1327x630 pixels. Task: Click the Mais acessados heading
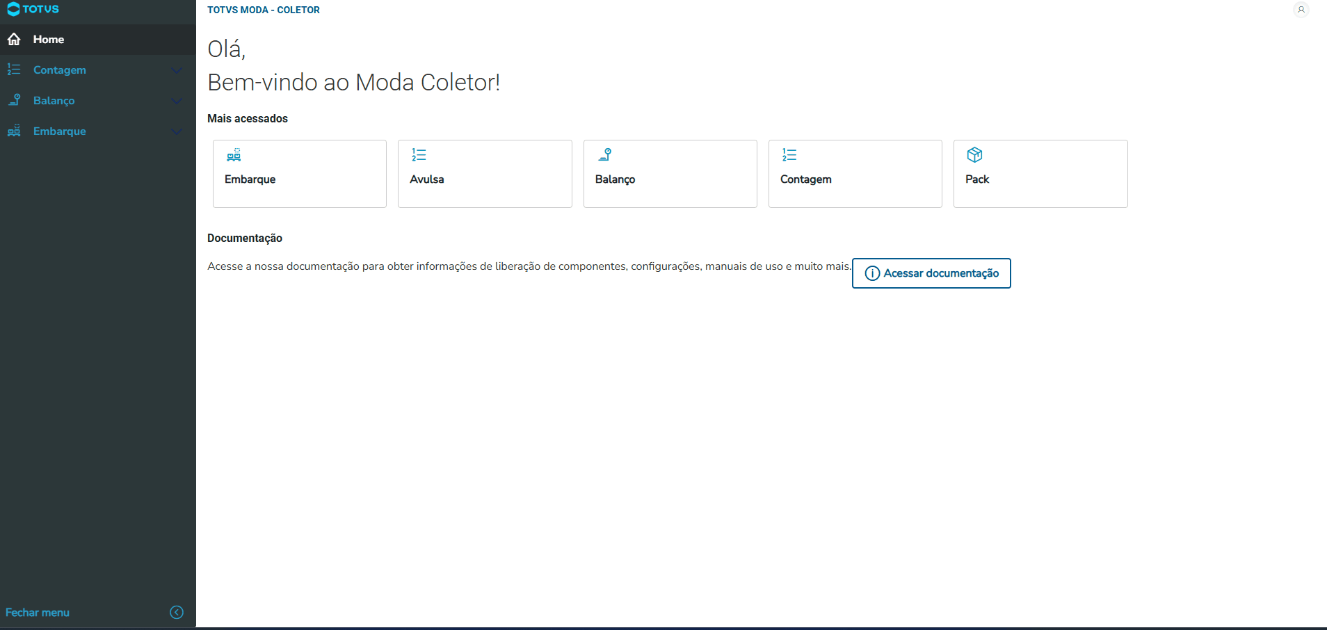248,118
